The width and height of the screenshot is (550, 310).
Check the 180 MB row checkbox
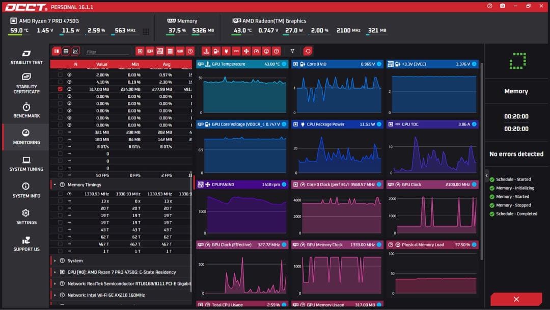tap(60, 139)
